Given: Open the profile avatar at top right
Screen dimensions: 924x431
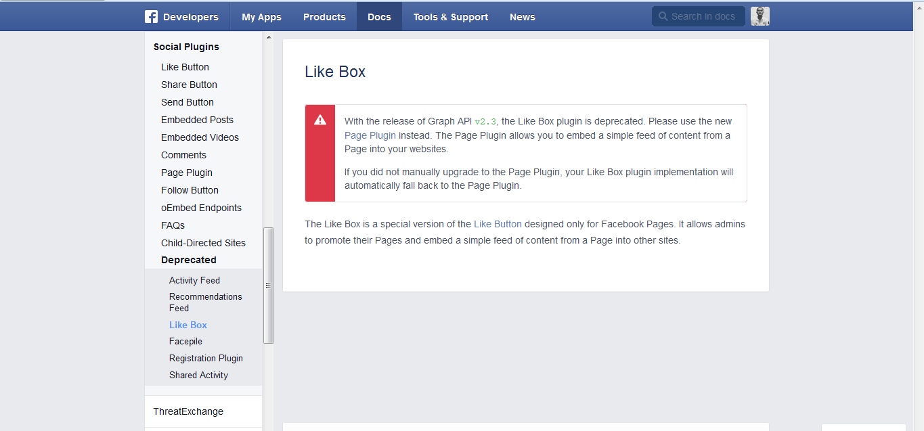Looking at the screenshot, I should tap(760, 16).
